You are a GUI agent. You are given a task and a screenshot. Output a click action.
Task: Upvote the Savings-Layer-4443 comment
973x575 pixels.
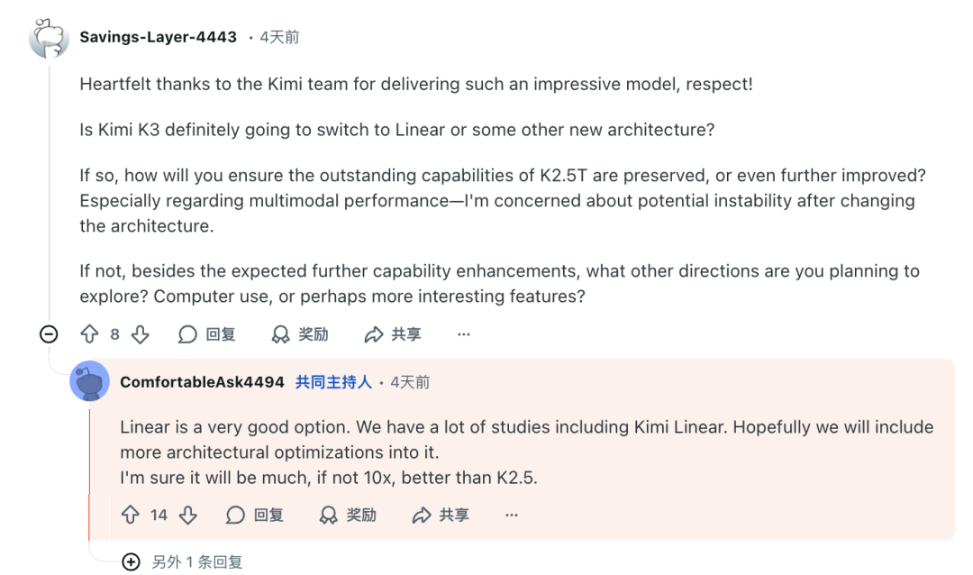coord(89,334)
